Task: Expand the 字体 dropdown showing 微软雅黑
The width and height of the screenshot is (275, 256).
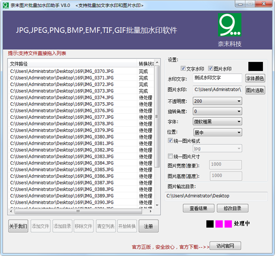Action: click(217, 121)
